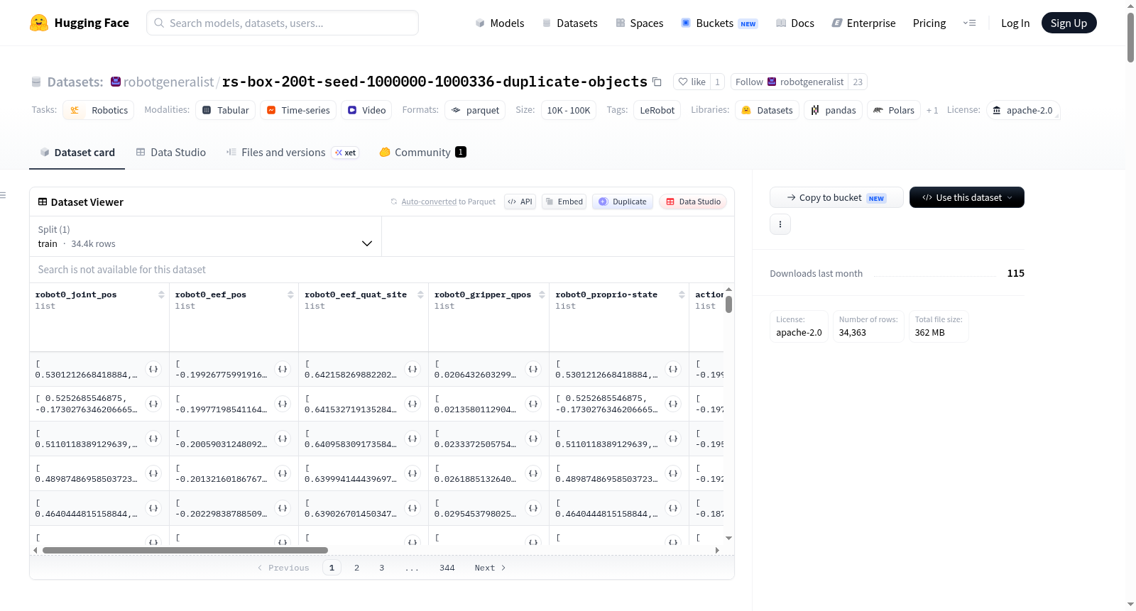The image size is (1136, 611).
Task: Switch to the Data Studio tab
Action: point(171,152)
